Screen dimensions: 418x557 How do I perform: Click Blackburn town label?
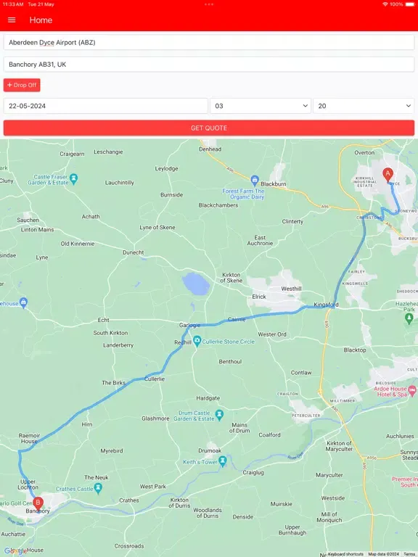coord(274,184)
